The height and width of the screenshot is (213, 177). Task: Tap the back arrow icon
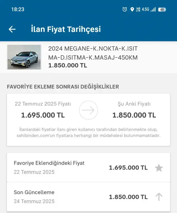coord(12,29)
